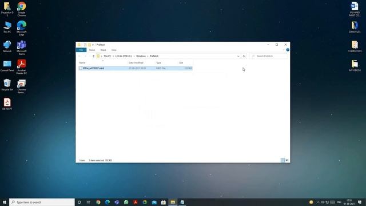
Task: Click the Search Prefetch input box
Action: 269,56
